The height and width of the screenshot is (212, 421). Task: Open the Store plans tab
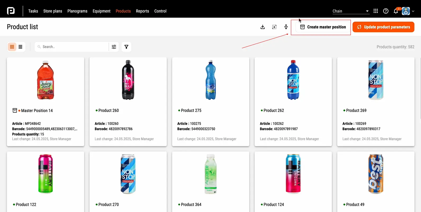[x=53, y=11]
